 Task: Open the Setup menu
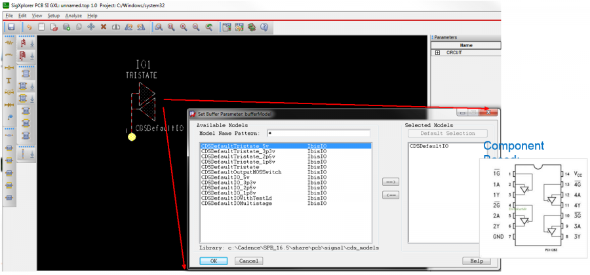pyautogui.click(x=53, y=15)
